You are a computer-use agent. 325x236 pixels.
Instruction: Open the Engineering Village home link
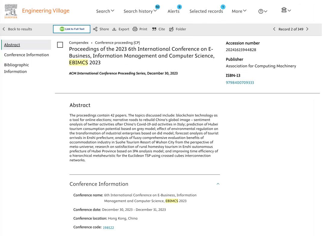[46, 11]
